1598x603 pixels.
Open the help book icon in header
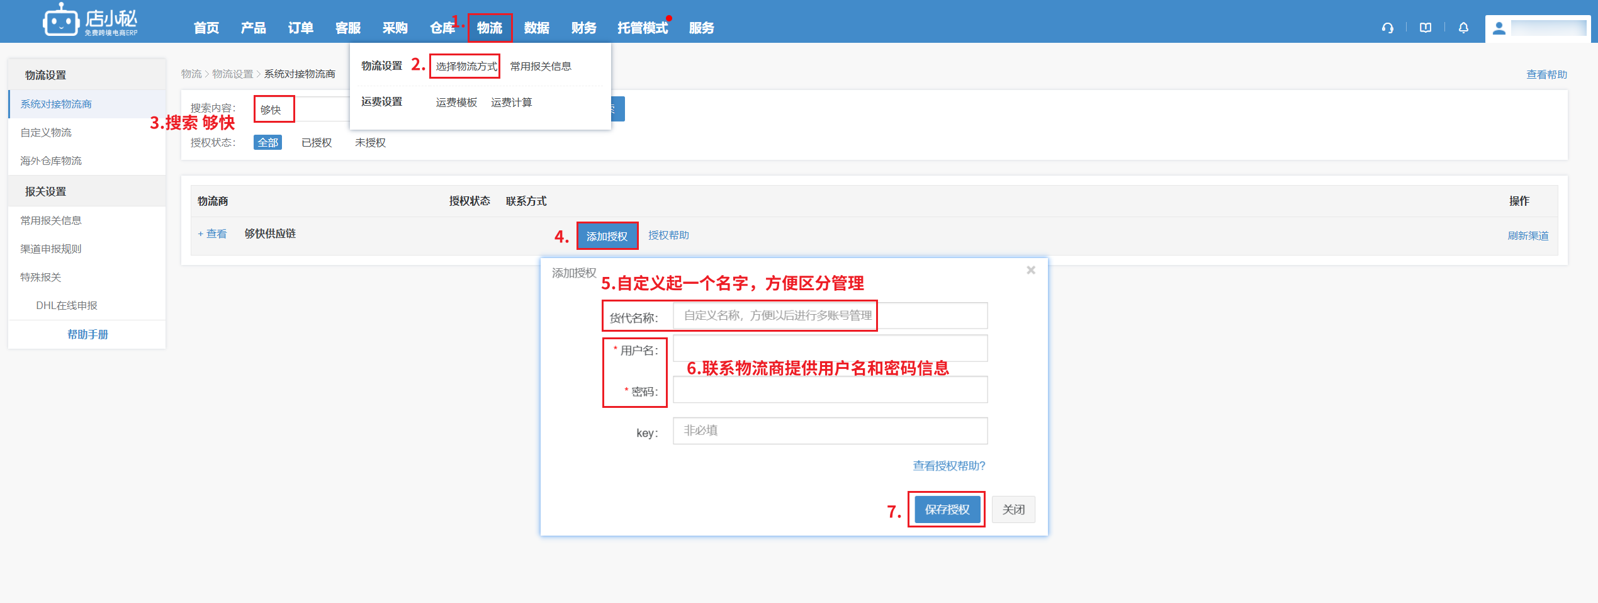pyautogui.click(x=1426, y=28)
